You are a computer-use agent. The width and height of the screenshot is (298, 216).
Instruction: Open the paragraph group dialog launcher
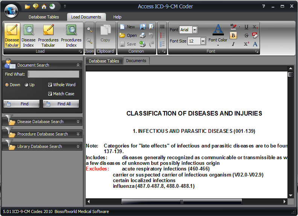click(x=164, y=51)
